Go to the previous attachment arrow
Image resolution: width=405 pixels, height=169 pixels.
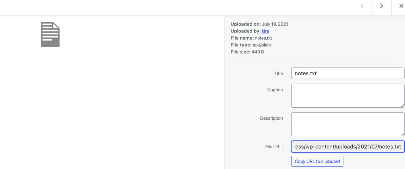coord(362,6)
